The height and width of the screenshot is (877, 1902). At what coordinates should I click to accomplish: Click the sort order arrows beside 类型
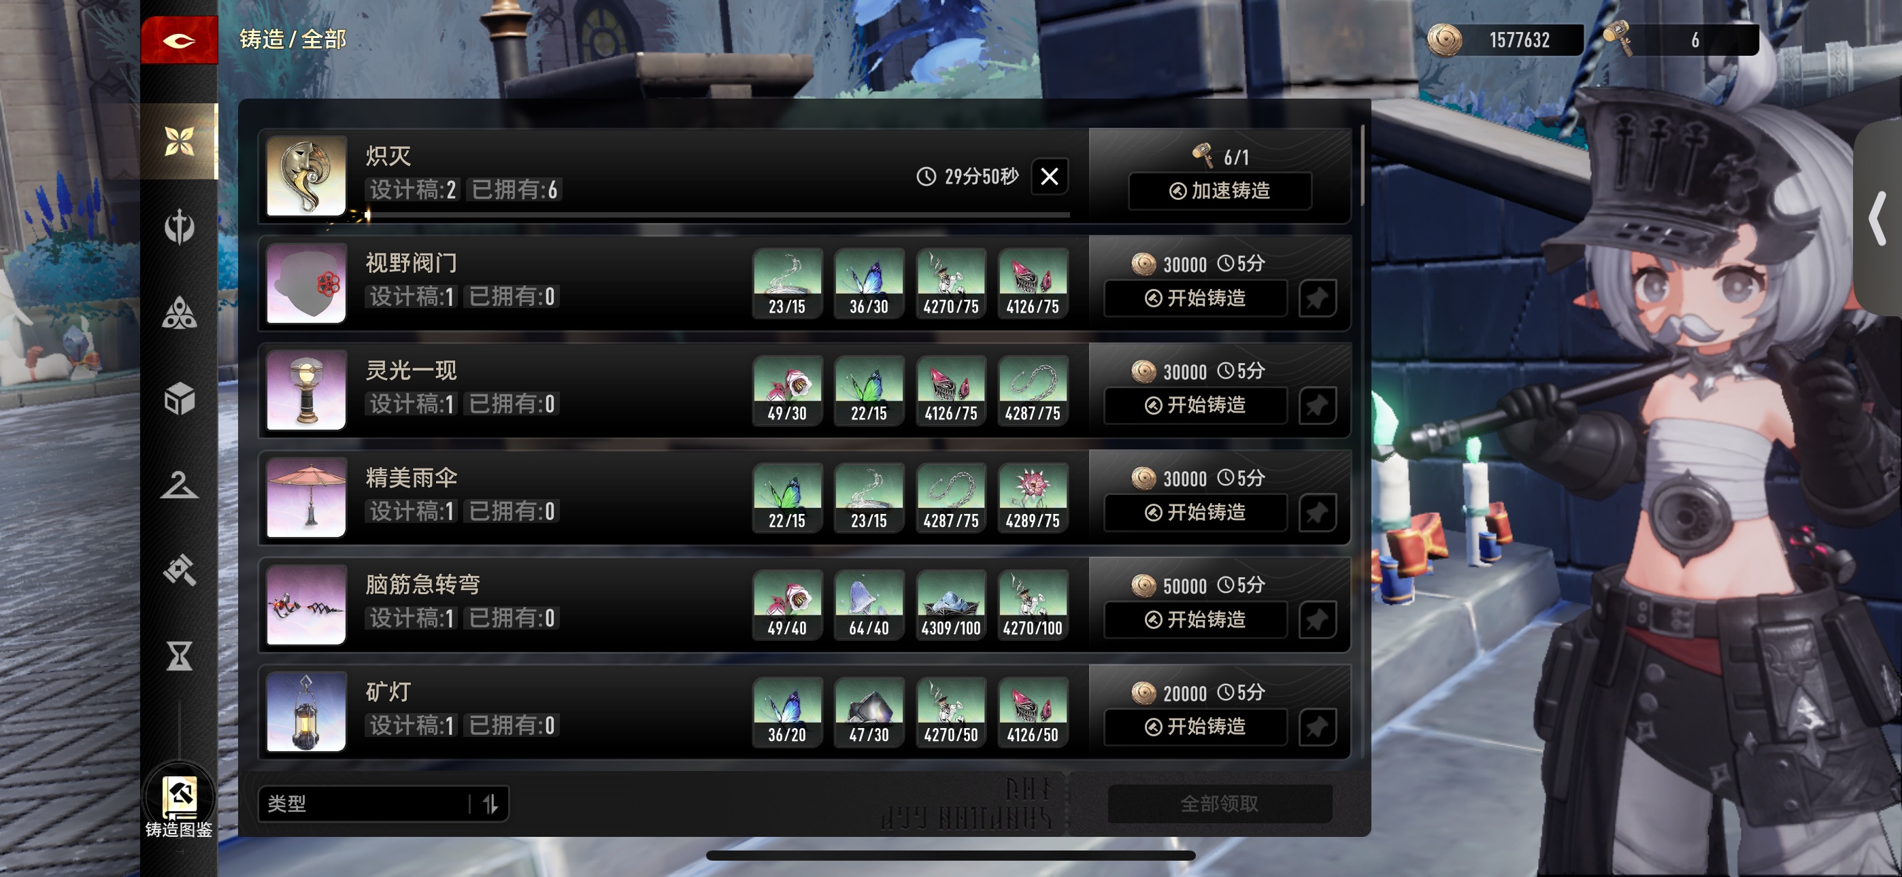point(491,803)
